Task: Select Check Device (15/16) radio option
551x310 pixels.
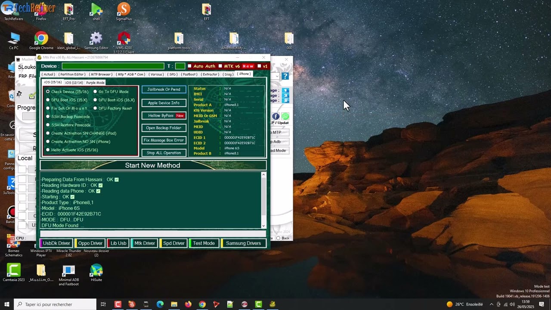Action: click(x=48, y=92)
